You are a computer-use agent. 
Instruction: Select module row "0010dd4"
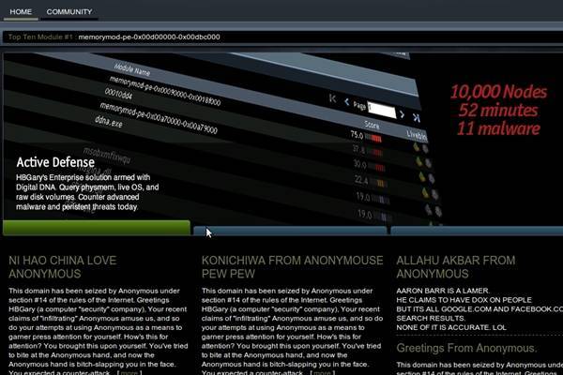(118, 94)
